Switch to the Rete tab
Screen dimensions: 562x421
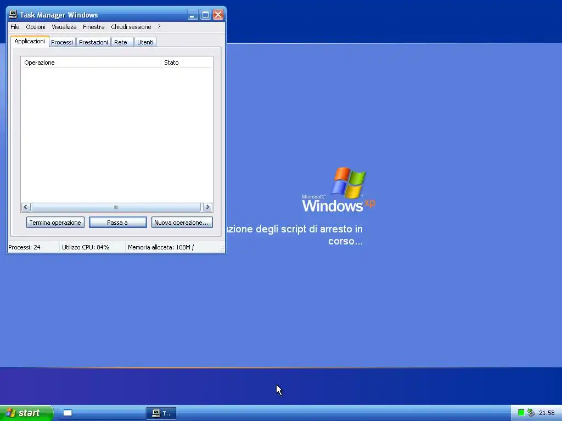tap(122, 42)
